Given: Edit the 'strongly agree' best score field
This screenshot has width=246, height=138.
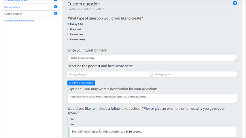Looking at the screenshot, I should (195, 74).
